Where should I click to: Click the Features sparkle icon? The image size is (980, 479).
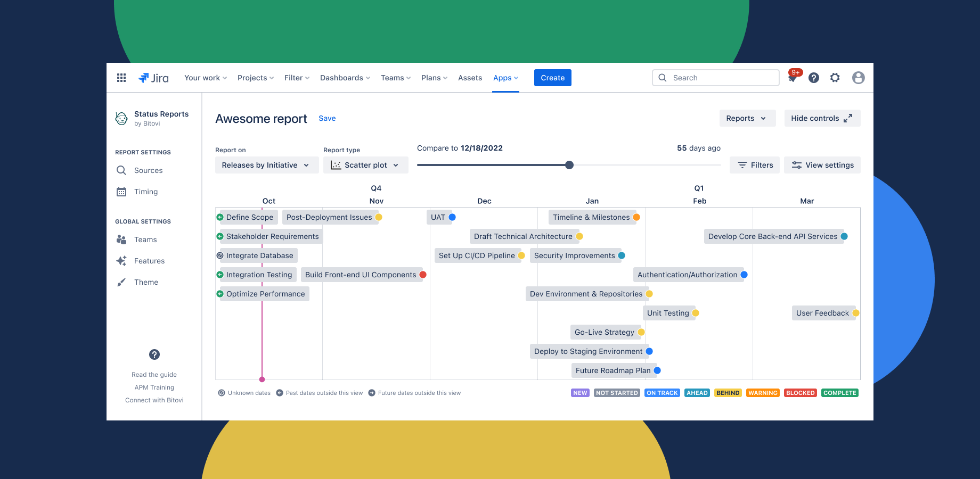[121, 261]
